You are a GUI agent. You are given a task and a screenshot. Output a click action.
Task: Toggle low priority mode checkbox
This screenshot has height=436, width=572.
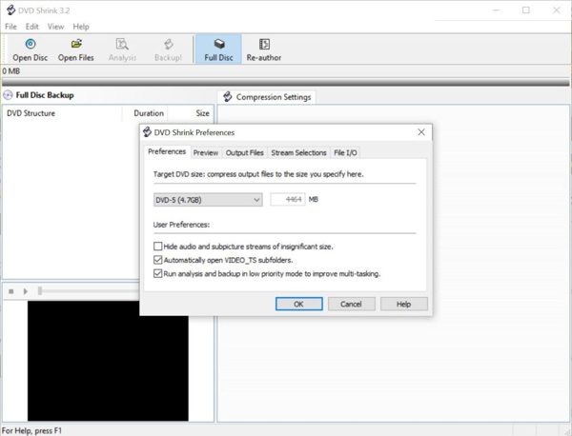(x=157, y=273)
